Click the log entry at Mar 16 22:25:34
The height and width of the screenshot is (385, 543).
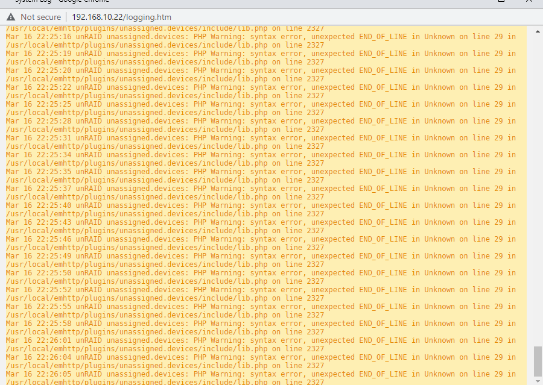tap(261, 159)
